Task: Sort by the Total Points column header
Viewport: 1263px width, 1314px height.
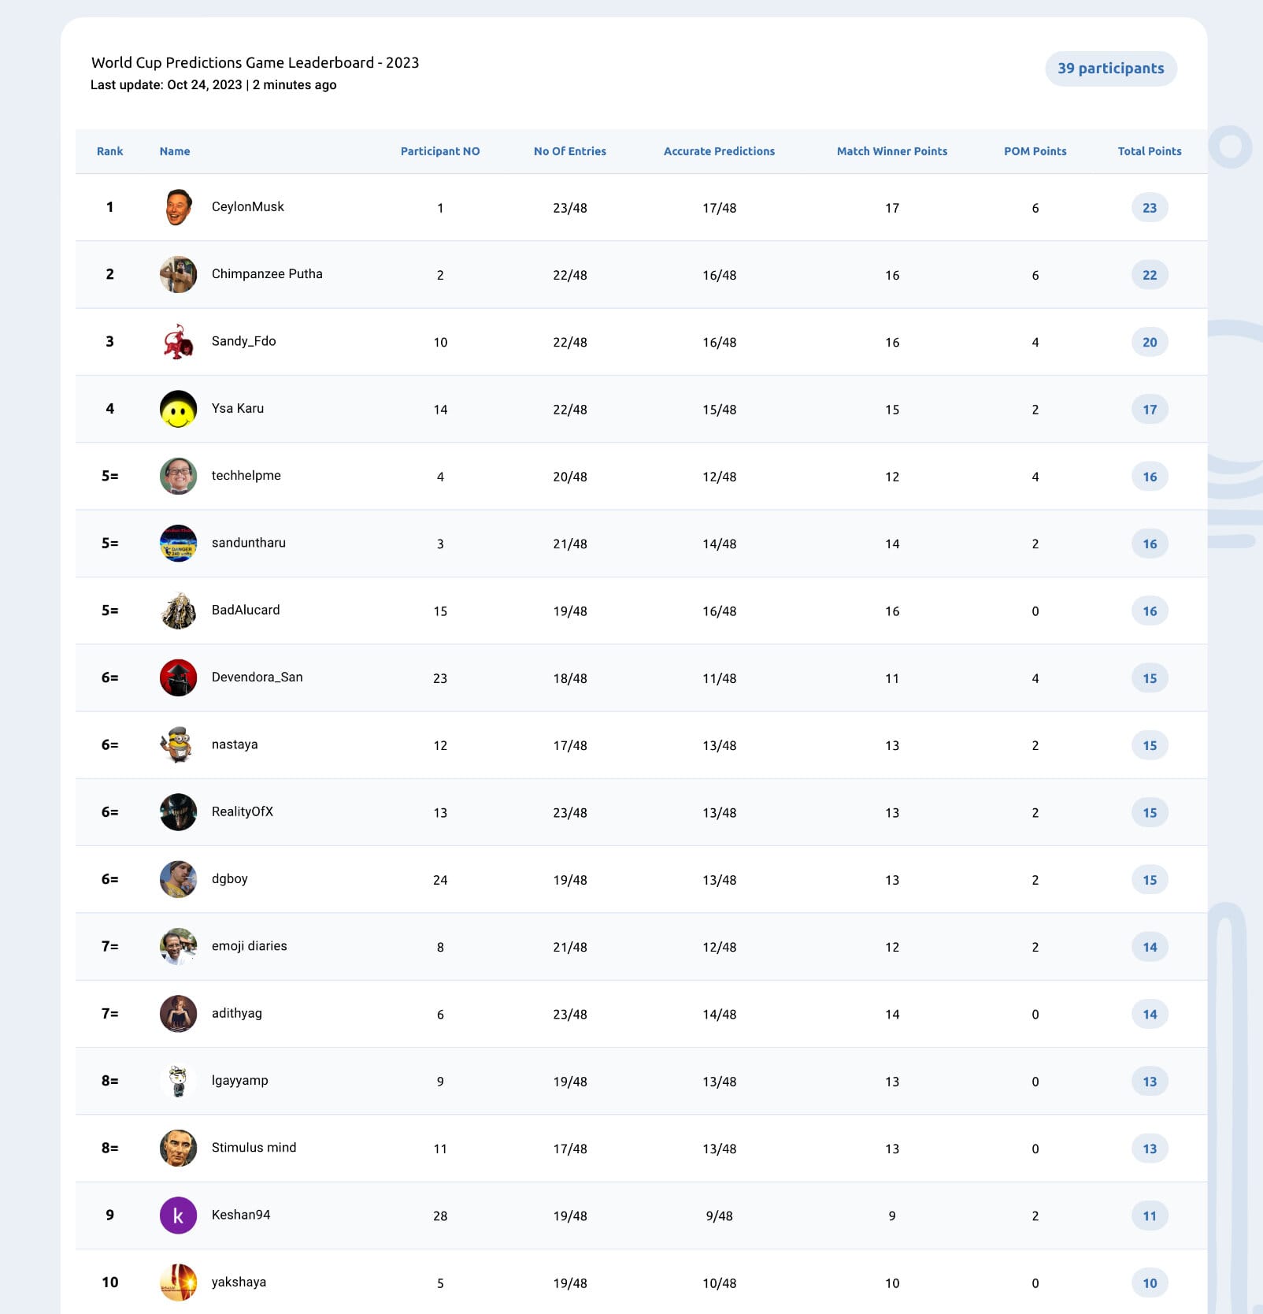Action: coord(1150,151)
